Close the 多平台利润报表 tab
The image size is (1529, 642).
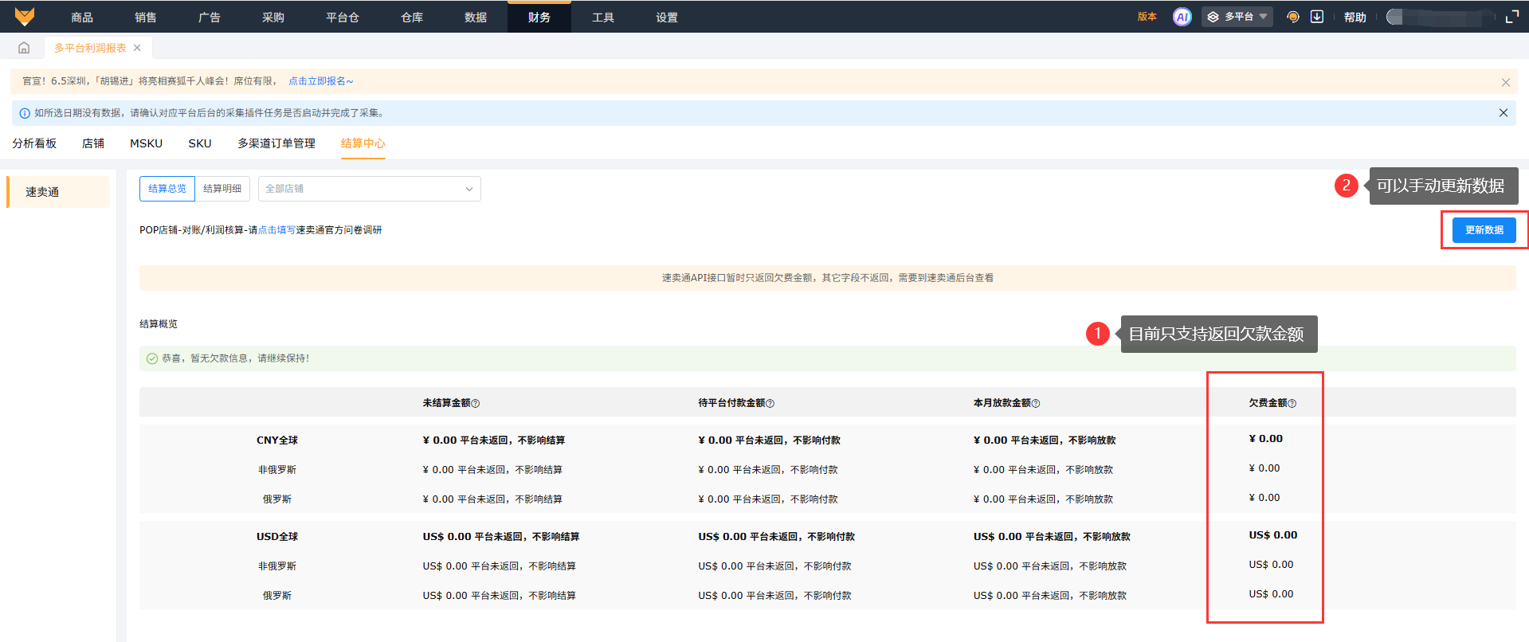(x=137, y=48)
